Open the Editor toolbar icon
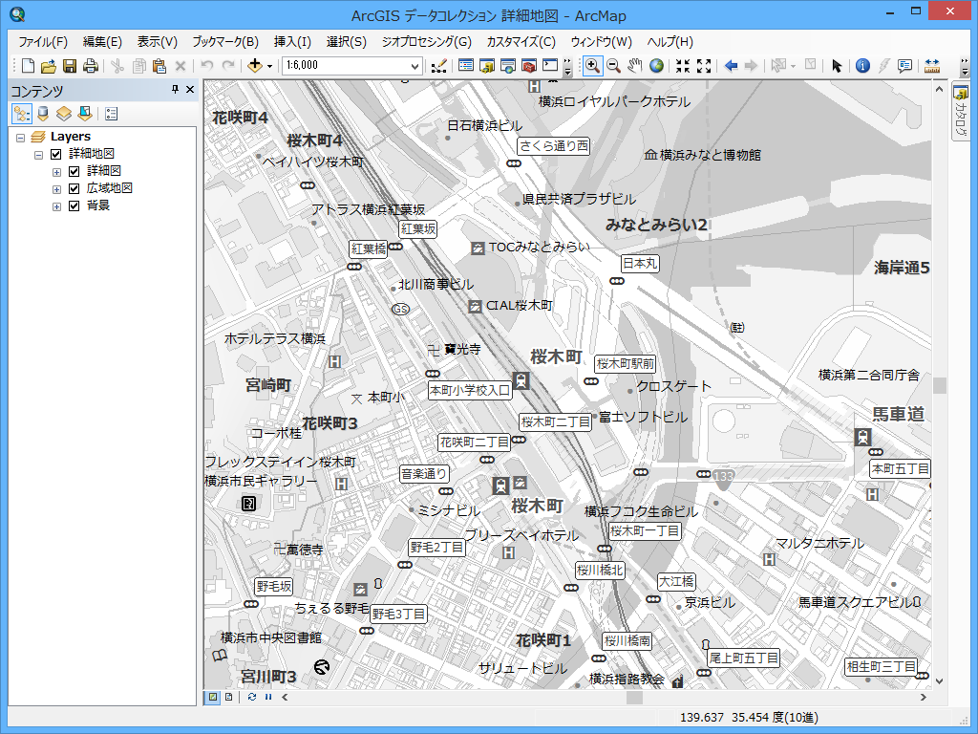The height and width of the screenshot is (734, 978). (439, 66)
